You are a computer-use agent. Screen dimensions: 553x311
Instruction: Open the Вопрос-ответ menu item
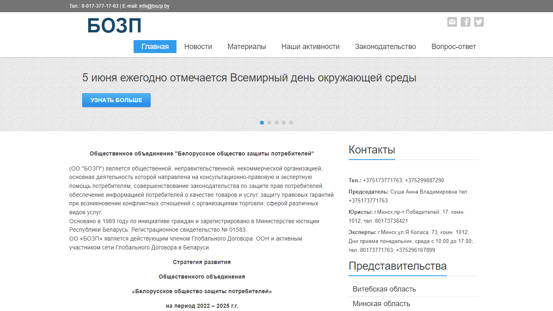[453, 47]
